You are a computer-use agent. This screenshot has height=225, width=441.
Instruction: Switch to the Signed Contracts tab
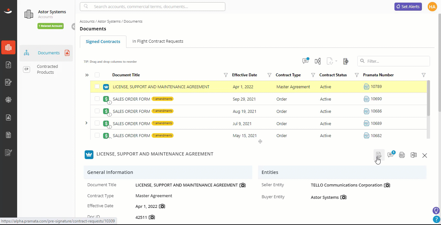[x=103, y=41]
